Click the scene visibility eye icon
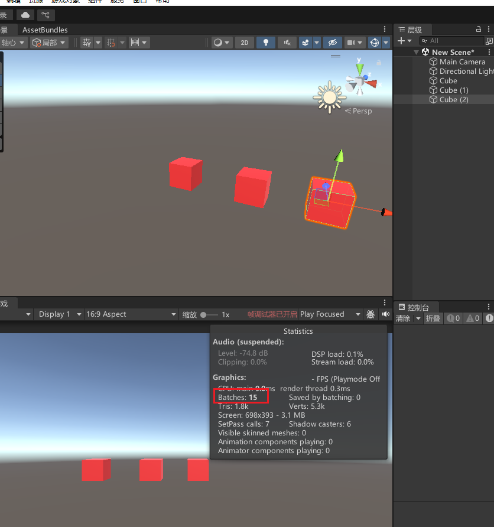Screen dimensions: 494x527 click(333, 43)
